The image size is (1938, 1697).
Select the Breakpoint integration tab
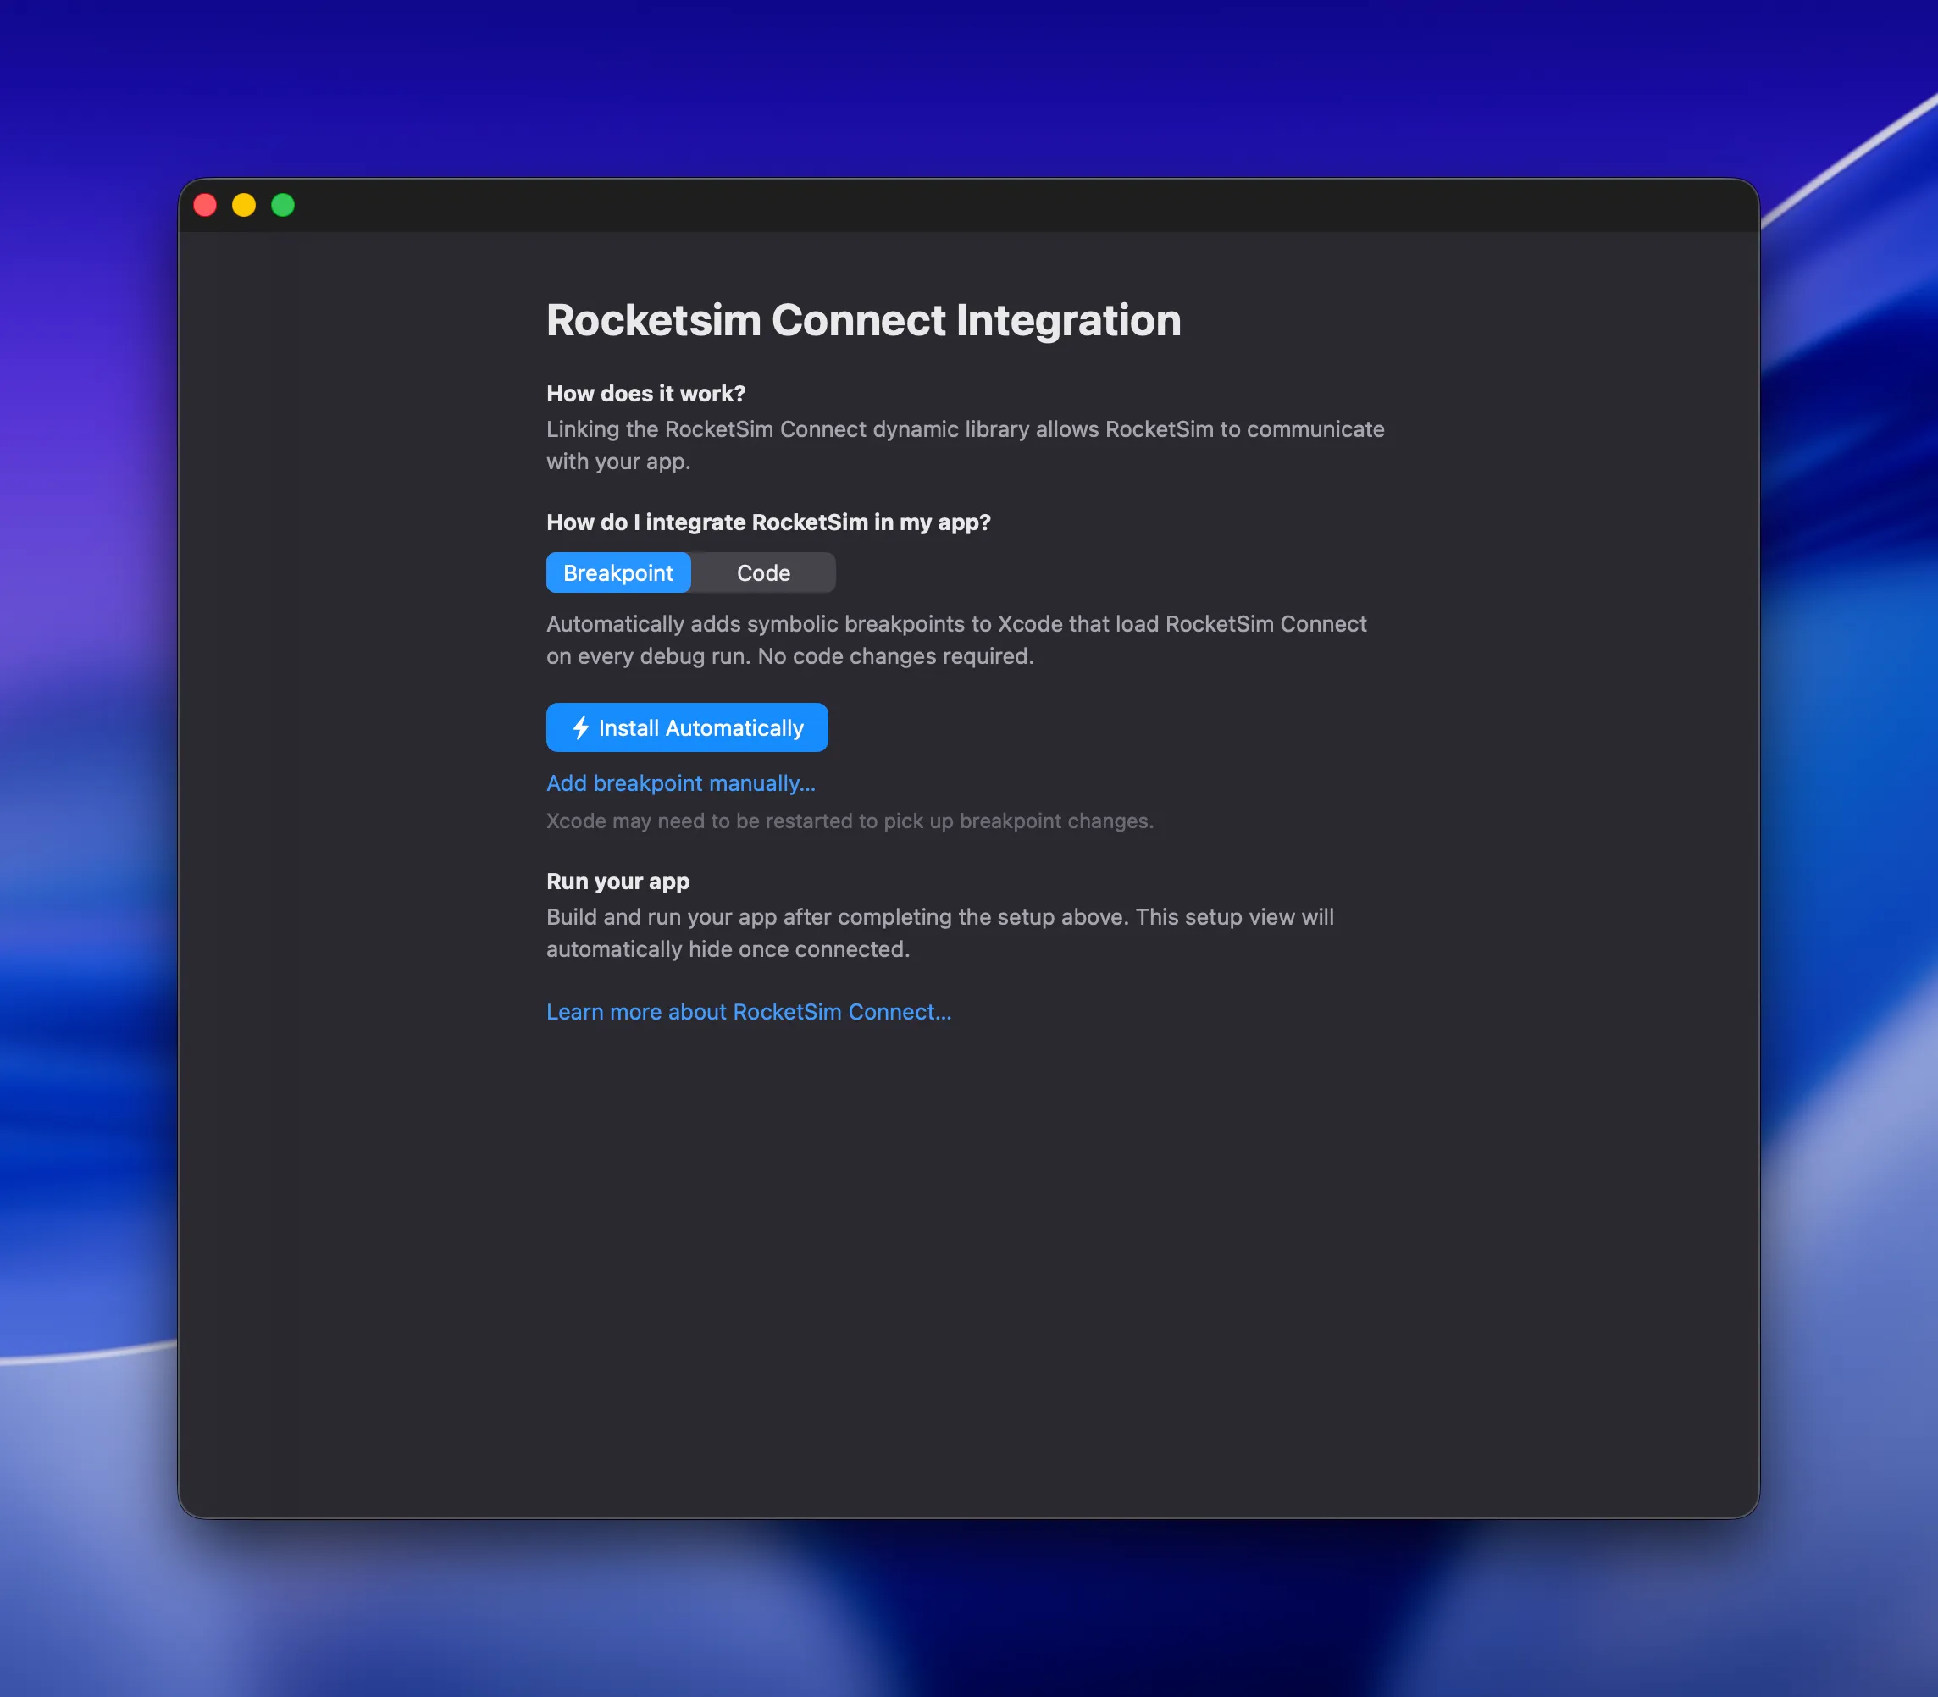pyautogui.click(x=617, y=573)
